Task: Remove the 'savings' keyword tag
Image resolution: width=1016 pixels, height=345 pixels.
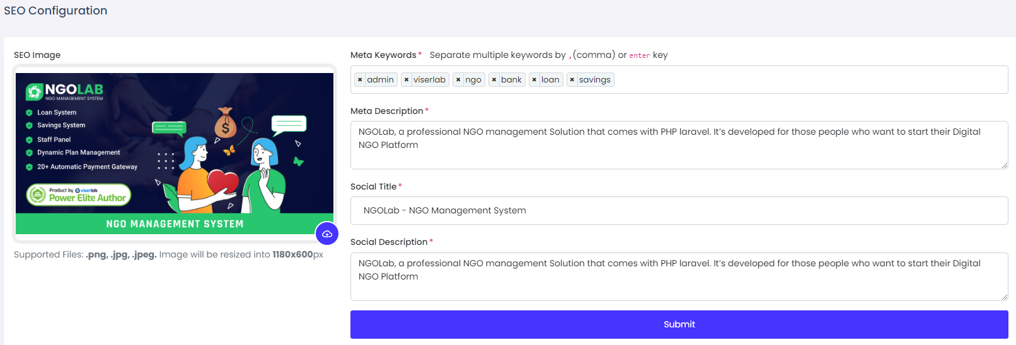Action: click(572, 80)
